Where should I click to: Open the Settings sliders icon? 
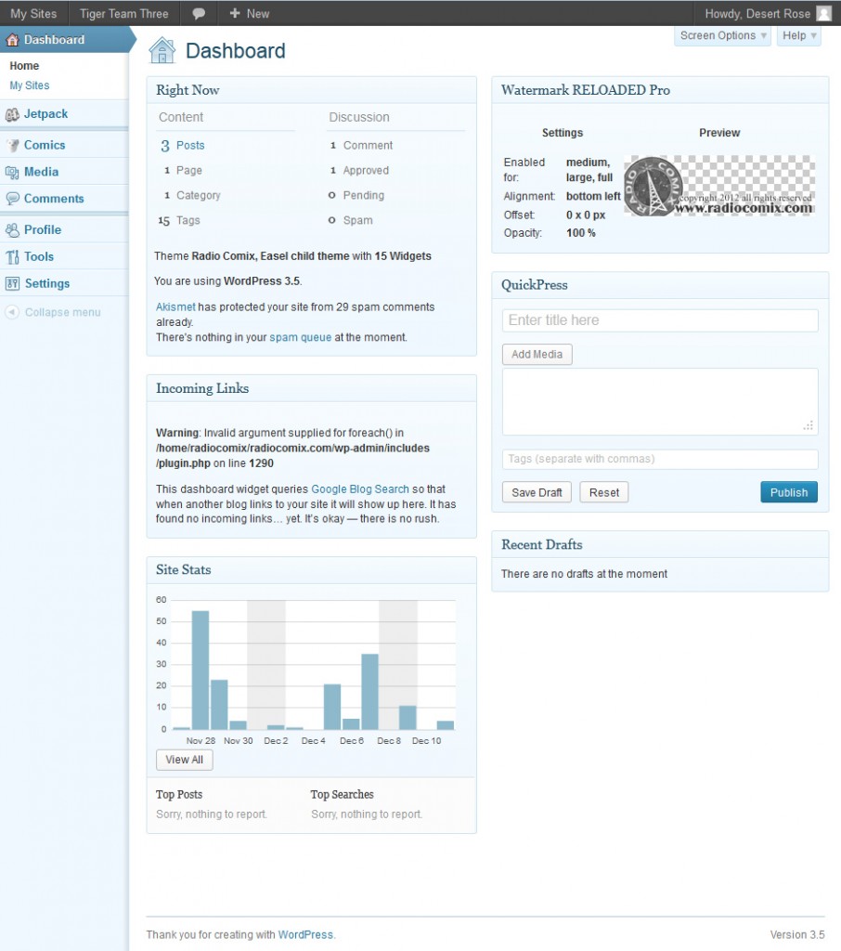pyautogui.click(x=12, y=283)
